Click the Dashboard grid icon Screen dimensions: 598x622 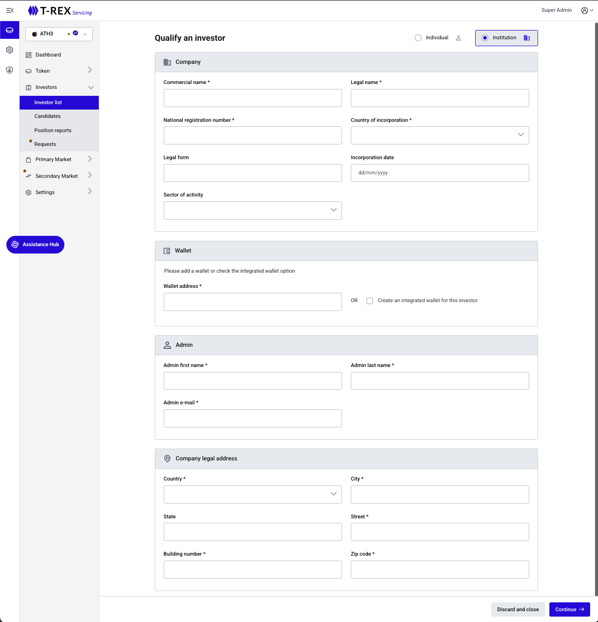click(28, 55)
